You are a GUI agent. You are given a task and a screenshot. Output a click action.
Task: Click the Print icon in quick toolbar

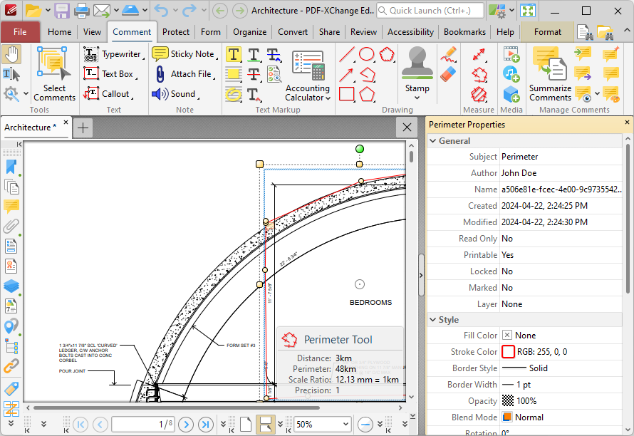click(81, 11)
